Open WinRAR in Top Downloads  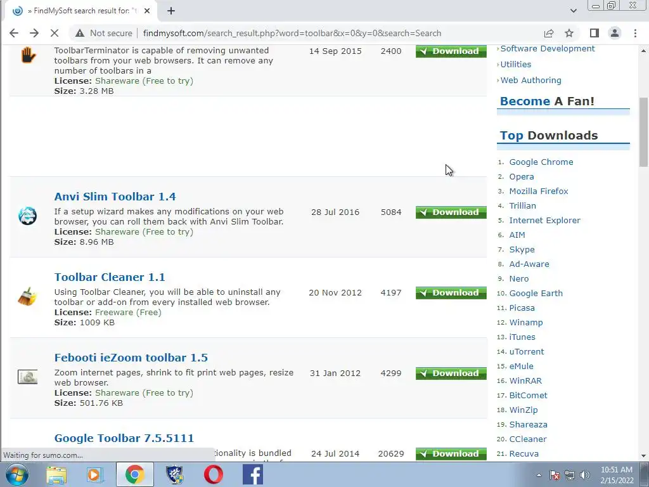(525, 380)
